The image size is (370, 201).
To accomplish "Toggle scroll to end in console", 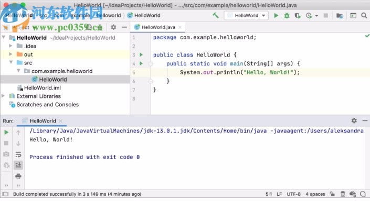I will point(18,165).
